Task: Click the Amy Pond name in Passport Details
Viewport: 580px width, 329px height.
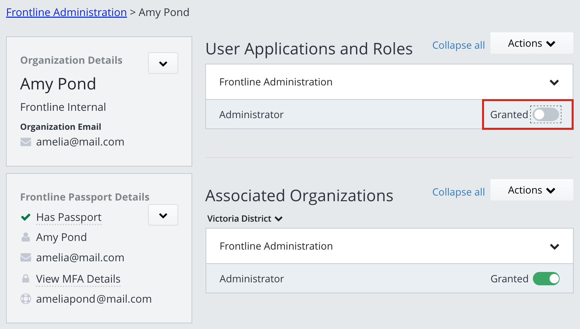Action: [x=62, y=237]
